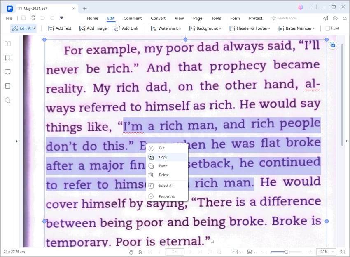Expand the left side panel arrow

pyautogui.click(x=17, y=141)
